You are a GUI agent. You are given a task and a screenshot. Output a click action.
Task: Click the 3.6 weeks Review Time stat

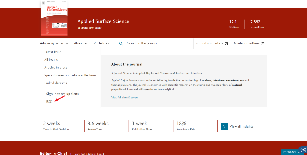pyautogui.click(x=98, y=126)
